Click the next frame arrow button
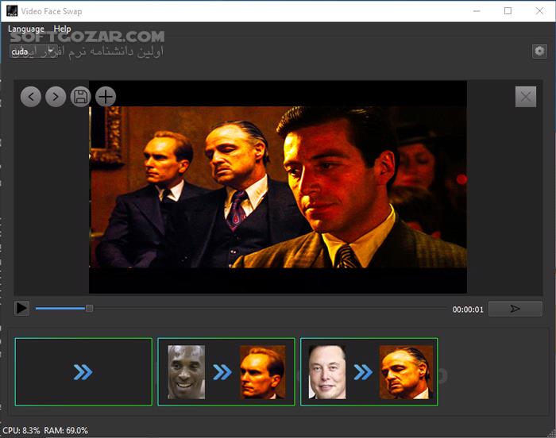This screenshot has height=438, width=556. [x=56, y=97]
